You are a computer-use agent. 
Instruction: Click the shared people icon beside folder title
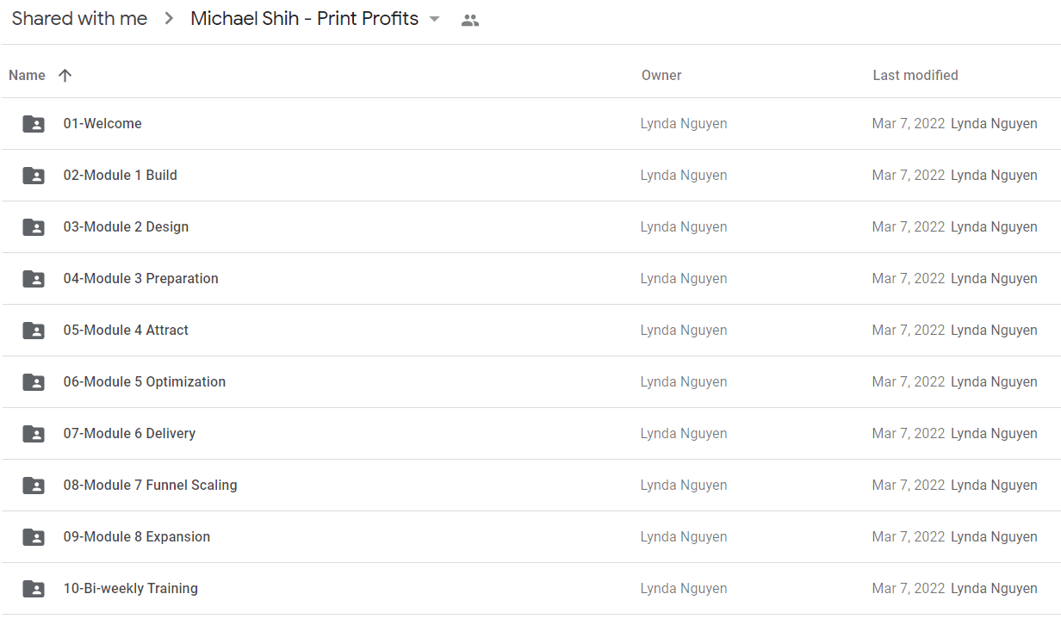(x=469, y=20)
